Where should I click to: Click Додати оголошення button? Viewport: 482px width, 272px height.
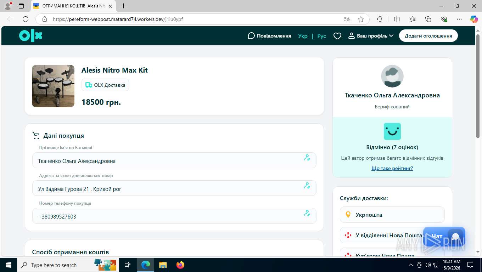[428, 36]
